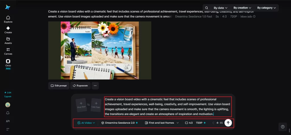Open the notifications bell

coord(8,113)
